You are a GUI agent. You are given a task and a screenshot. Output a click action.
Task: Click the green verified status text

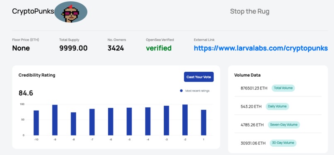tap(159, 48)
